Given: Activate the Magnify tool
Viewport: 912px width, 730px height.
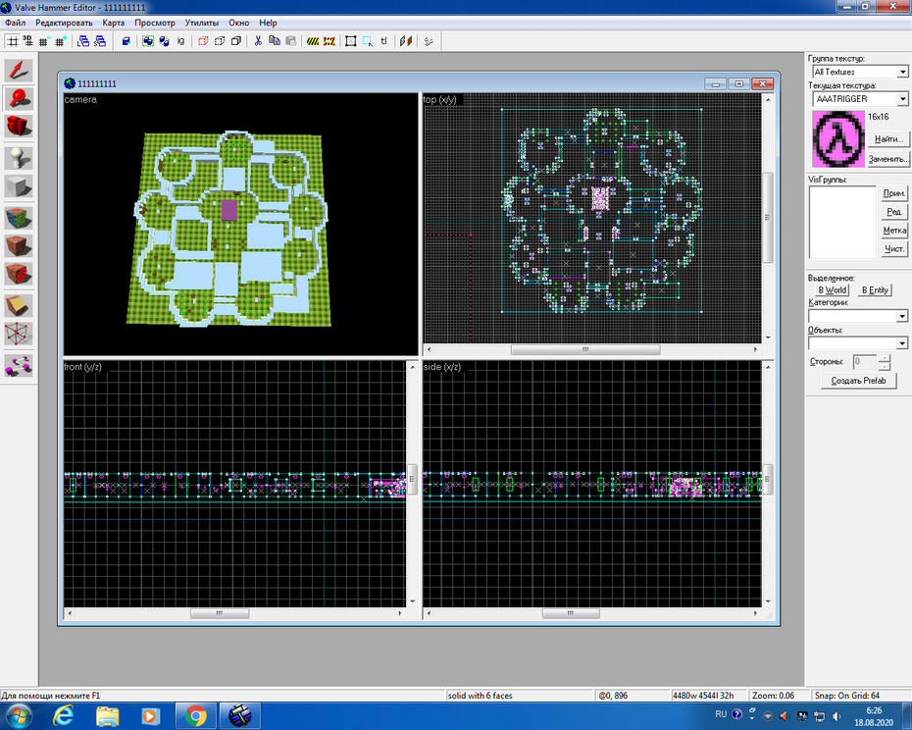Looking at the screenshot, I should pyautogui.click(x=19, y=98).
